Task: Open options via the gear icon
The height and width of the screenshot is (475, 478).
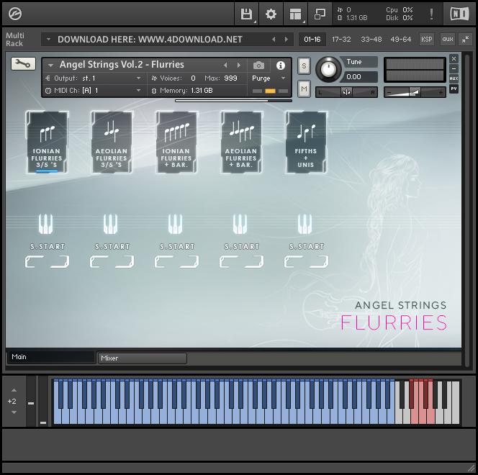Action: pos(271,14)
